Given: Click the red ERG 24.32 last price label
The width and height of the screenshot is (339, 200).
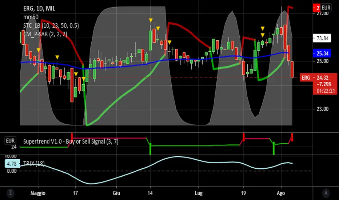Looking at the screenshot, I should 318,77.
